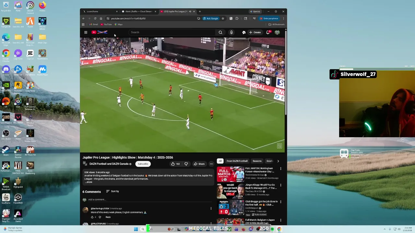Subscribe to DAZN Football channel
The width and height of the screenshot is (415, 233).
(x=143, y=164)
